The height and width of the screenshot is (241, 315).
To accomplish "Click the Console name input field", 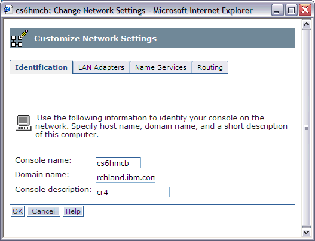I will pyautogui.click(x=118, y=163).
